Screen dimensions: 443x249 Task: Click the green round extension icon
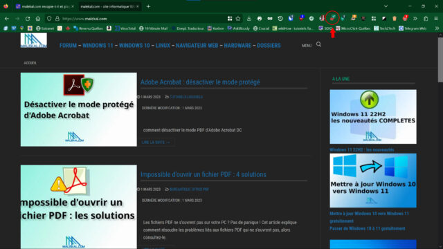coord(311,19)
